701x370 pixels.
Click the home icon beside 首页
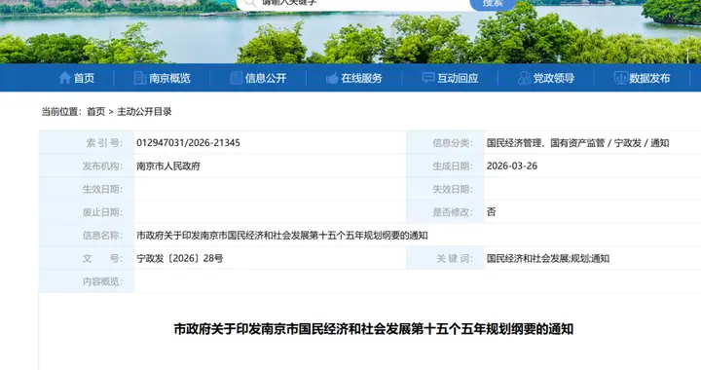click(x=64, y=78)
